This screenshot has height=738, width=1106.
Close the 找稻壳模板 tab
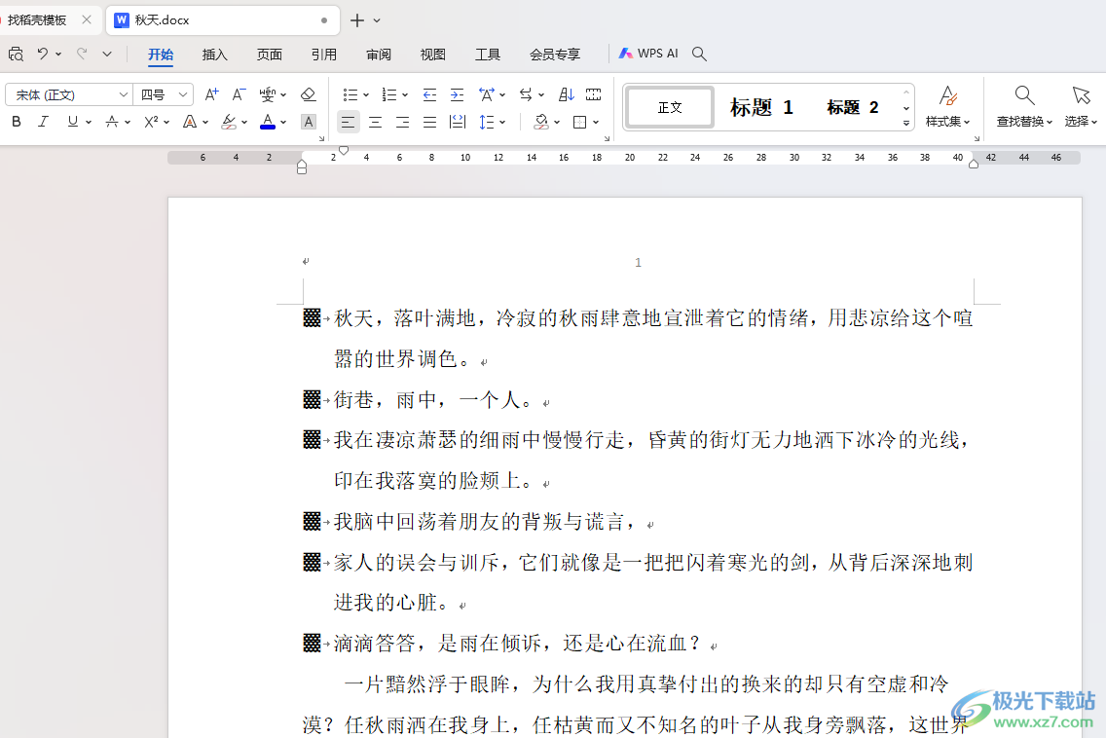coord(86,19)
